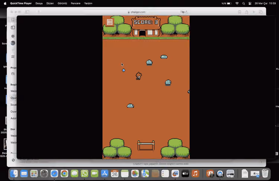Click the spiky-haired player character

[x=139, y=76]
